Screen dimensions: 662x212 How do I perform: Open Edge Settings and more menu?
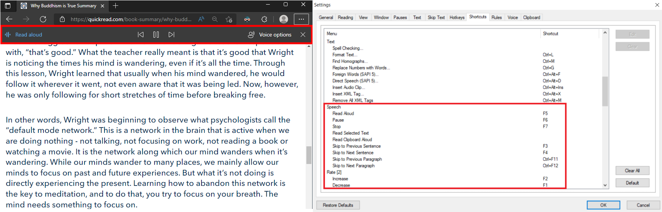[301, 19]
